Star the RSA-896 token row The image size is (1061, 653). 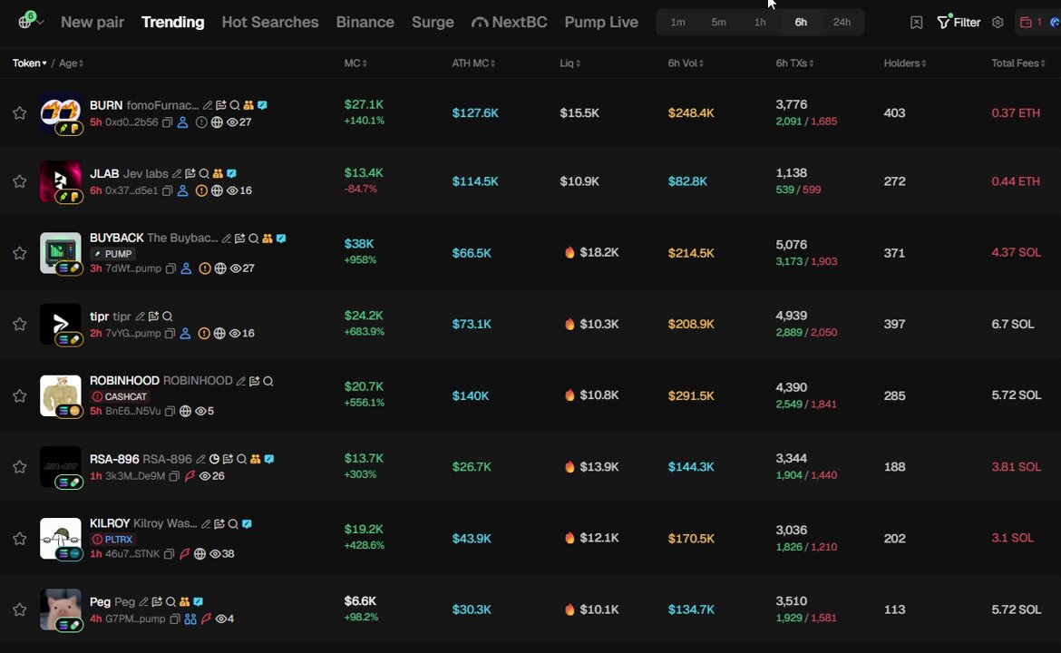coord(20,467)
